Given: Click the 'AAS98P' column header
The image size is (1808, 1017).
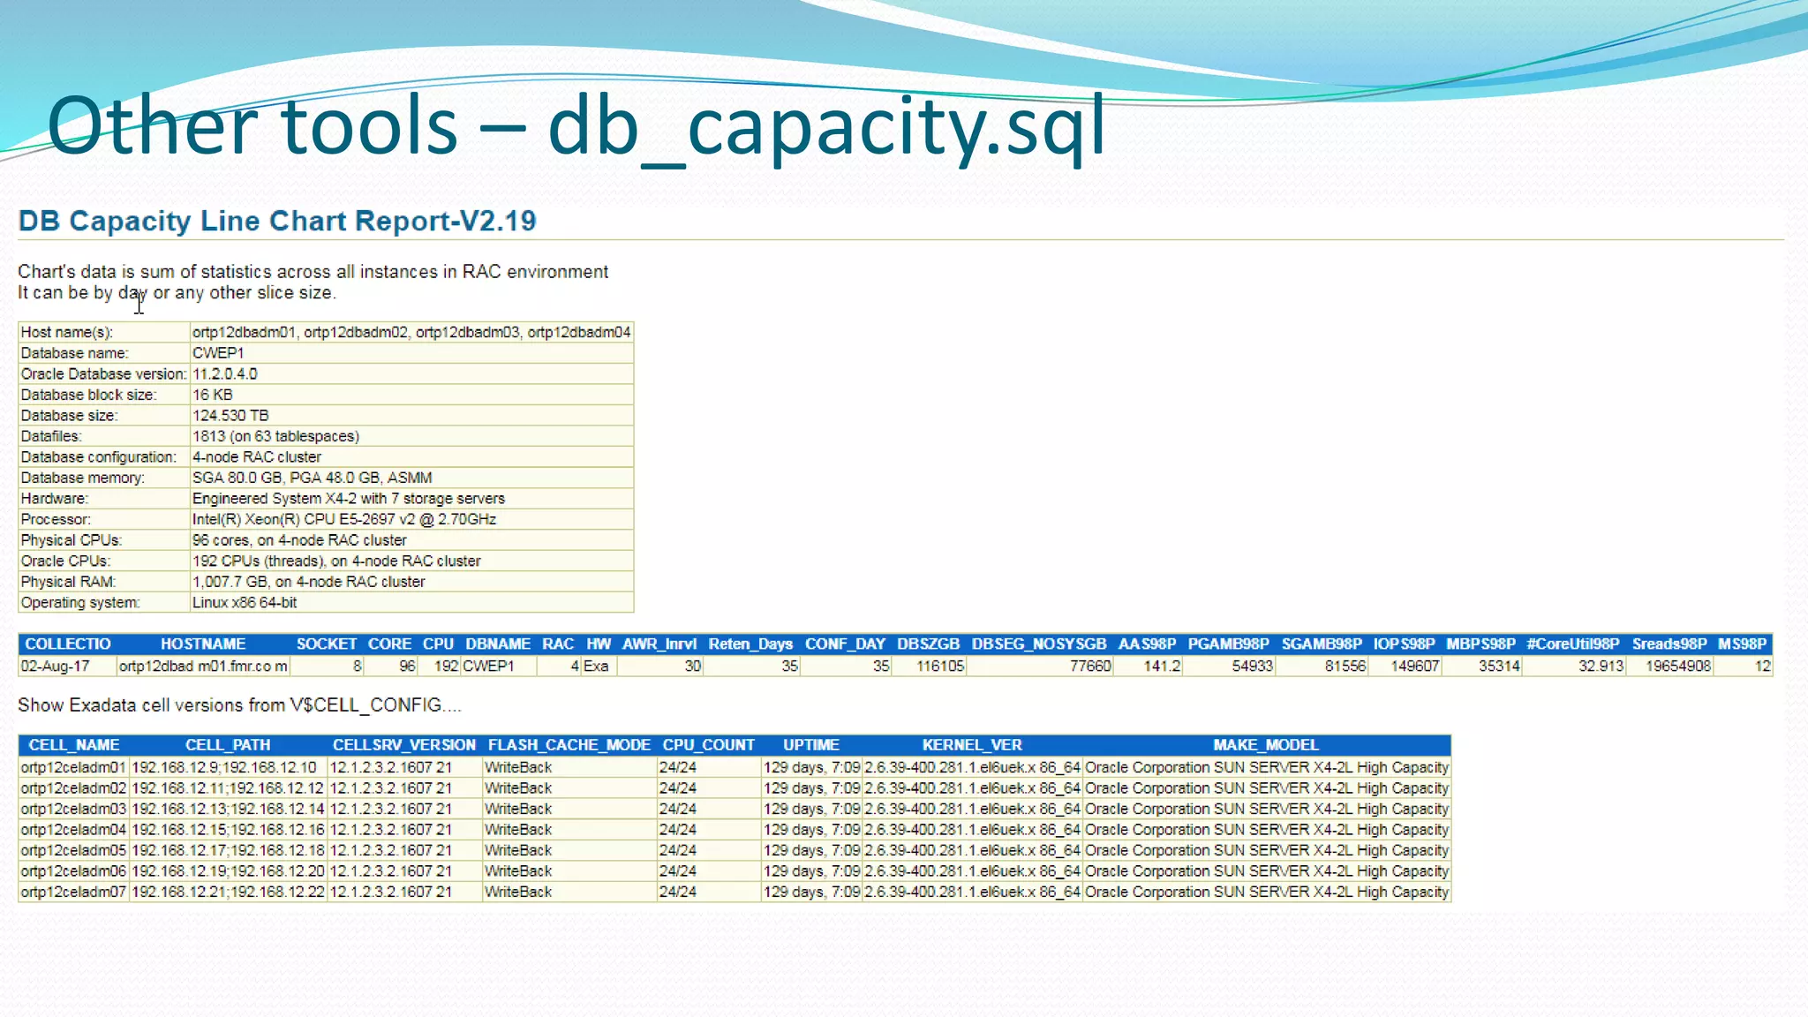Looking at the screenshot, I should click(1147, 644).
